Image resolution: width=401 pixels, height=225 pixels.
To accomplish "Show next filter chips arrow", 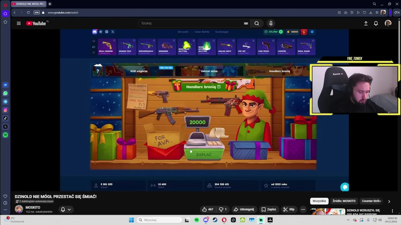I will (x=389, y=202).
